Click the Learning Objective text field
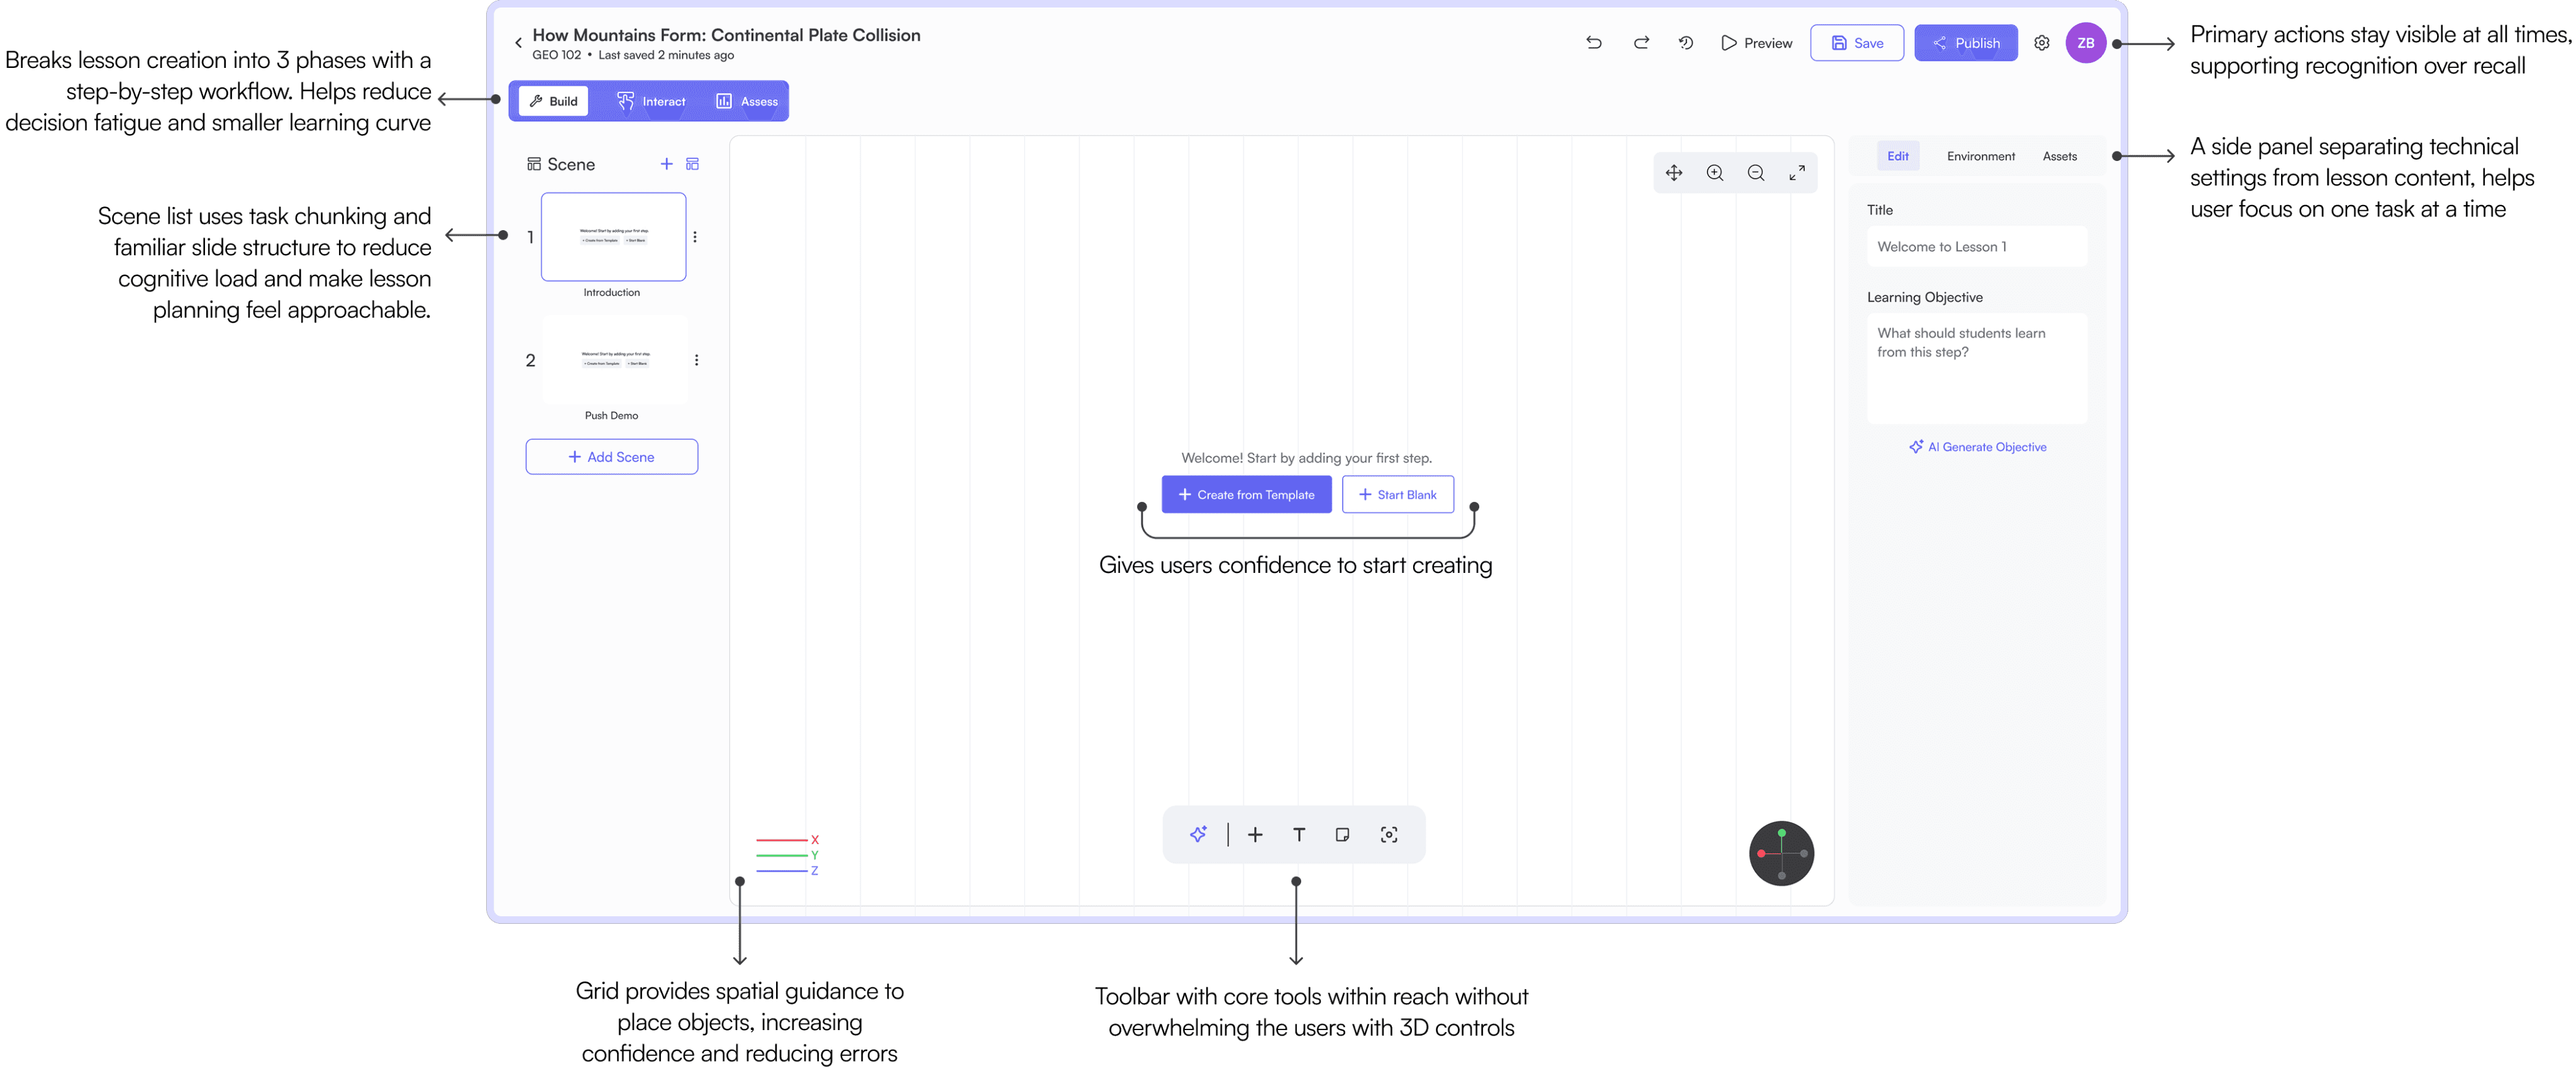The image size is (2576, 1076). (x=1976, y=368)
